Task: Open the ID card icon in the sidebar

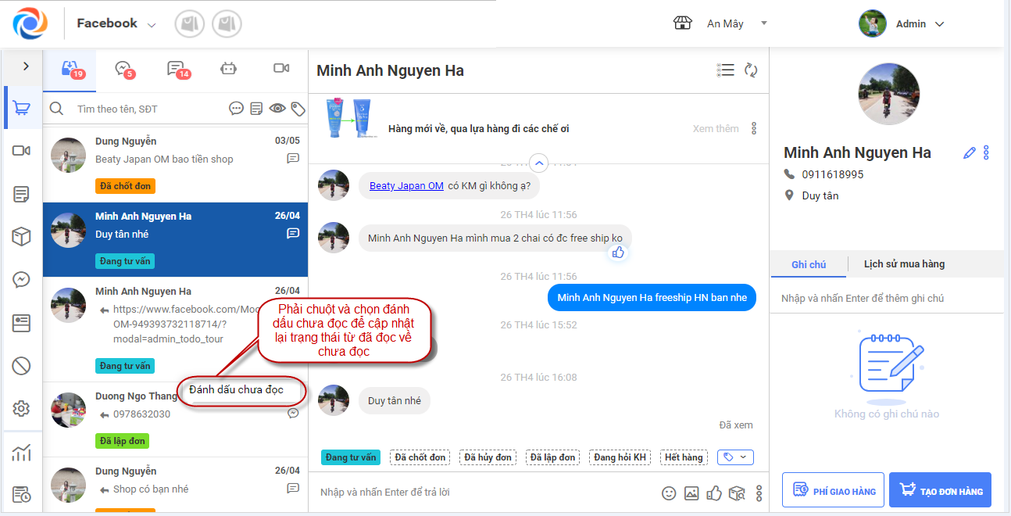Action: [22, 322]
